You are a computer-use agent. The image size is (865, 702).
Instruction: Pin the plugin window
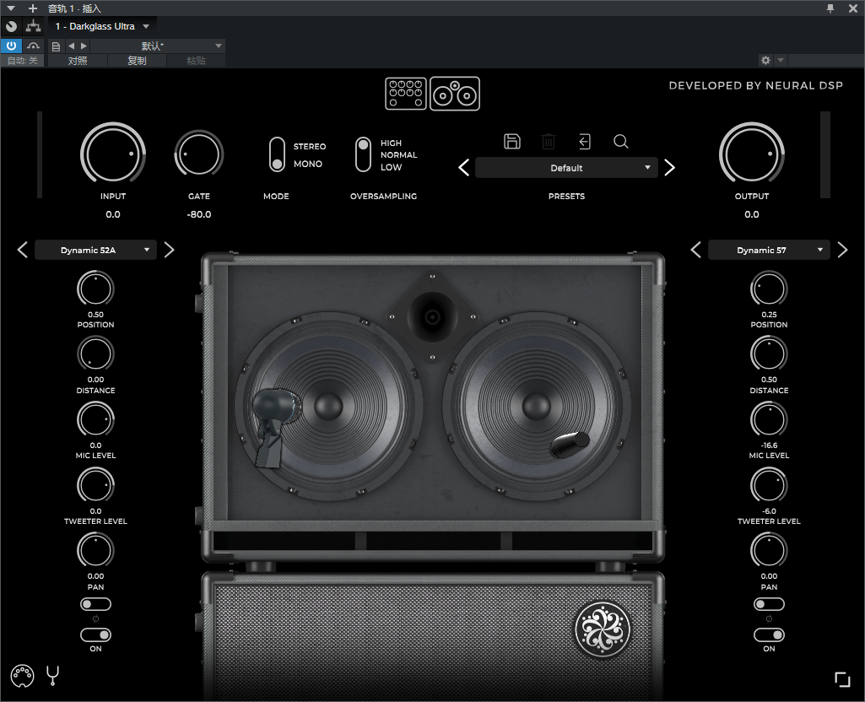click(x=830, y=8)
